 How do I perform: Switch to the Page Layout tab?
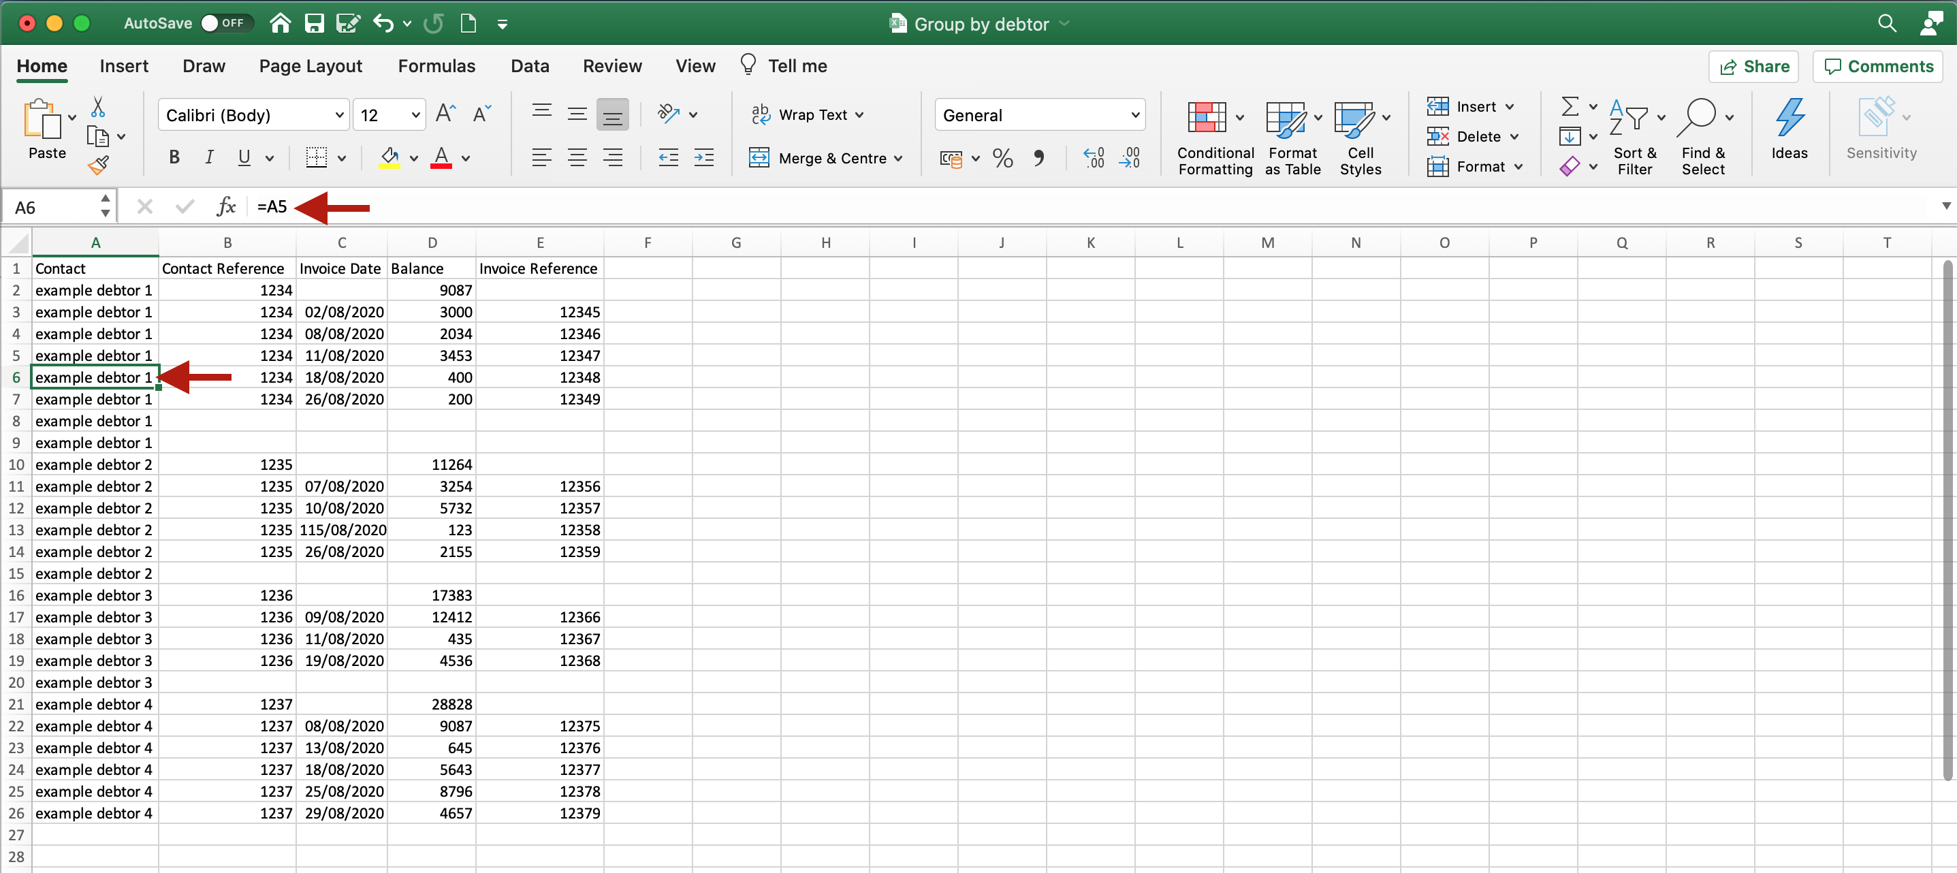(311, 66)
